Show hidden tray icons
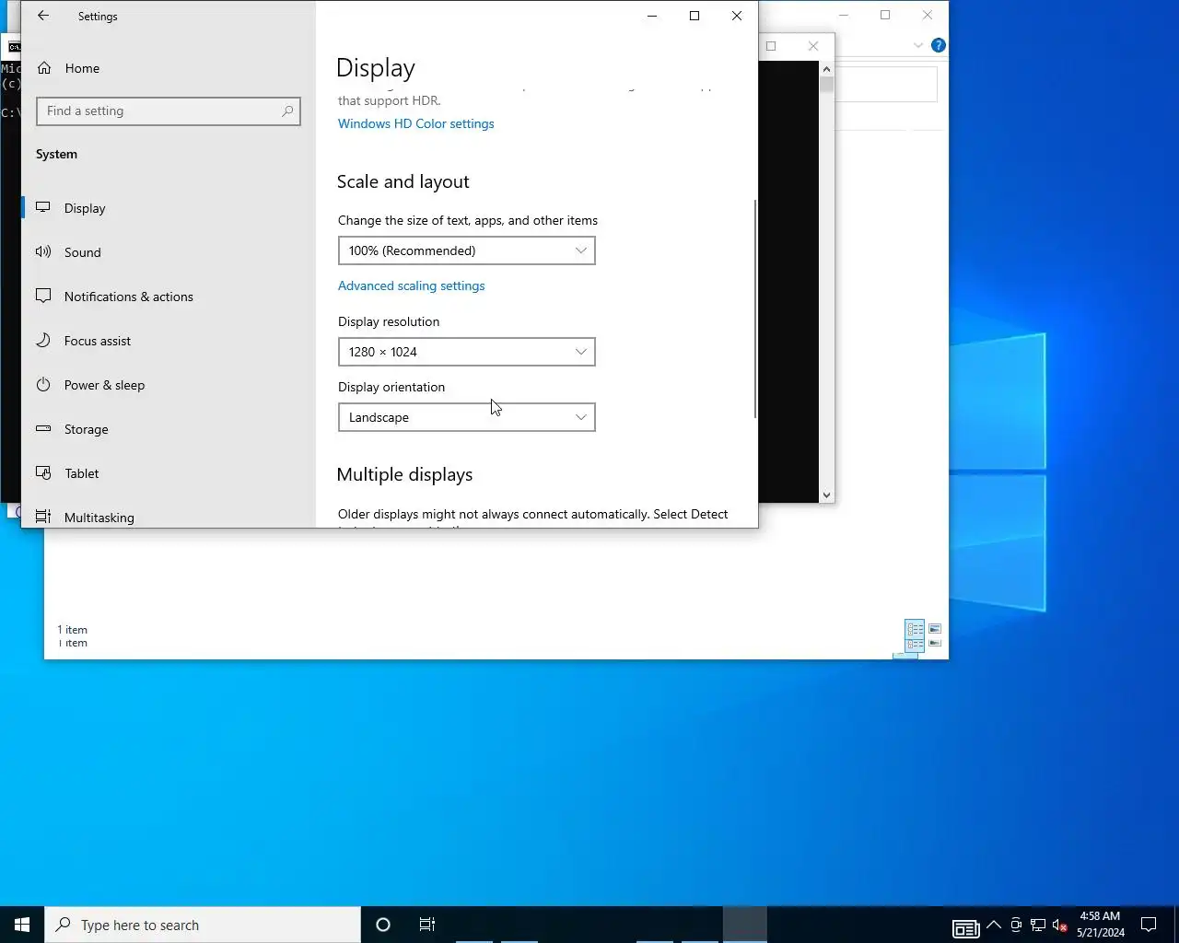The image size is (1179, 943). click(994, 925)
